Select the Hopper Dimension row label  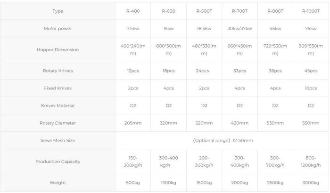(58, 49)
